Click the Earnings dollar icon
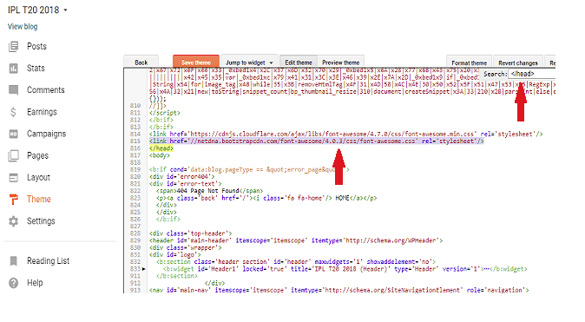Viewport: 585px width, 322px height. pyautogui.click(x=13, y=112)
